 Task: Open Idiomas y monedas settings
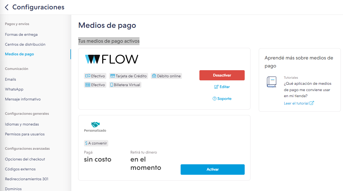[x=22, y=124]
